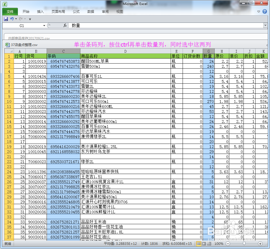Viewport: 270px width, 249px height.
Task: Click the zoom out minus button
Action: (x=228, y=244)
